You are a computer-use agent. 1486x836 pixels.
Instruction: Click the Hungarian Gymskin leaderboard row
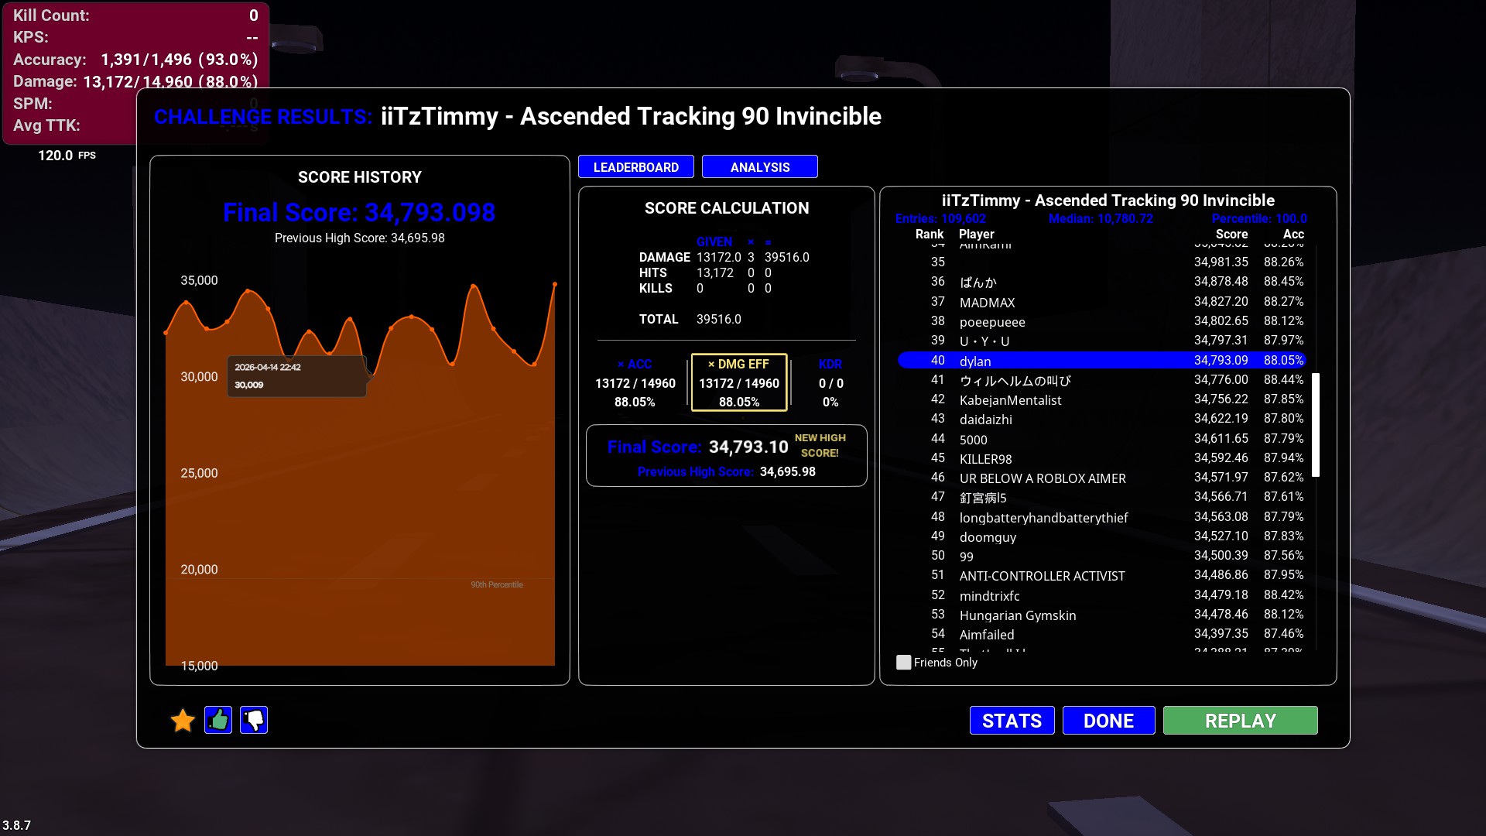tap(1017, 615)
